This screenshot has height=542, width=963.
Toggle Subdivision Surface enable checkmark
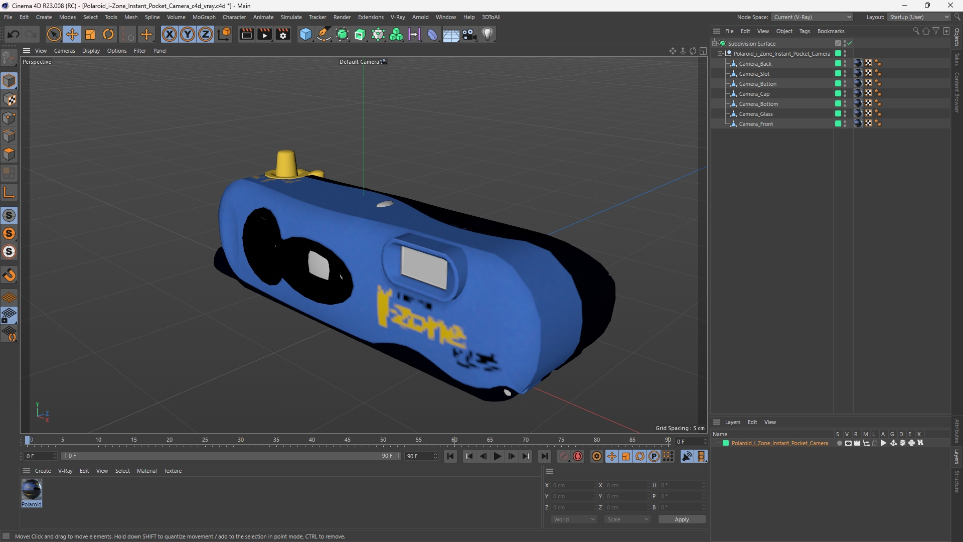click(x=850, y=44)
